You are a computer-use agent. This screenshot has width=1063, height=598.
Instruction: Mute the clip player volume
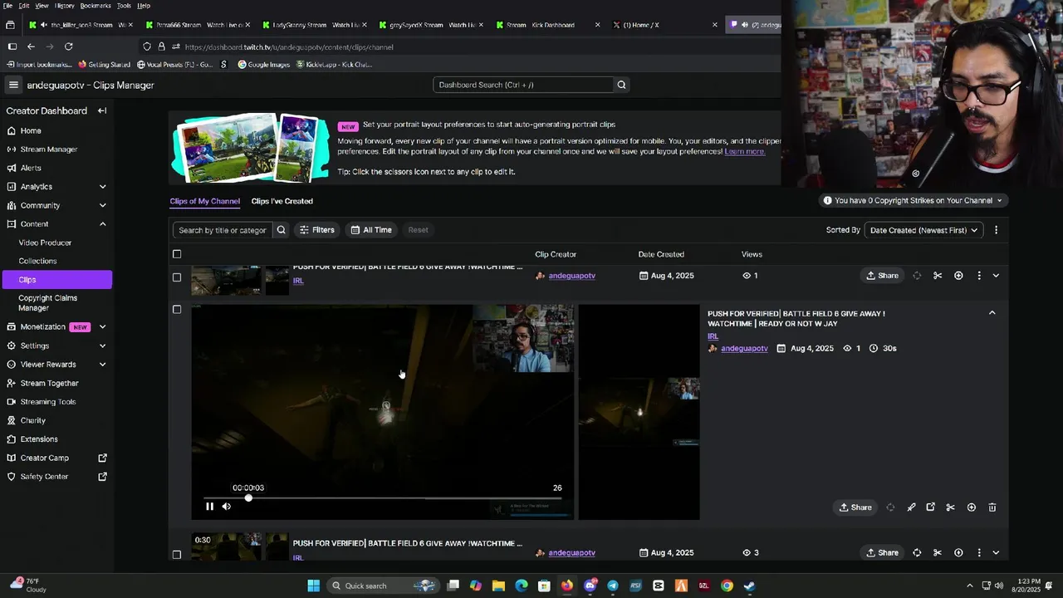226,507
